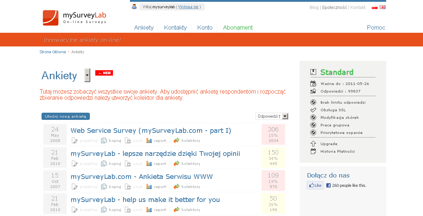Click kopiuj icon for Web Service Survey
Viewport: 423px width, 216px height.
coord(104,140)
